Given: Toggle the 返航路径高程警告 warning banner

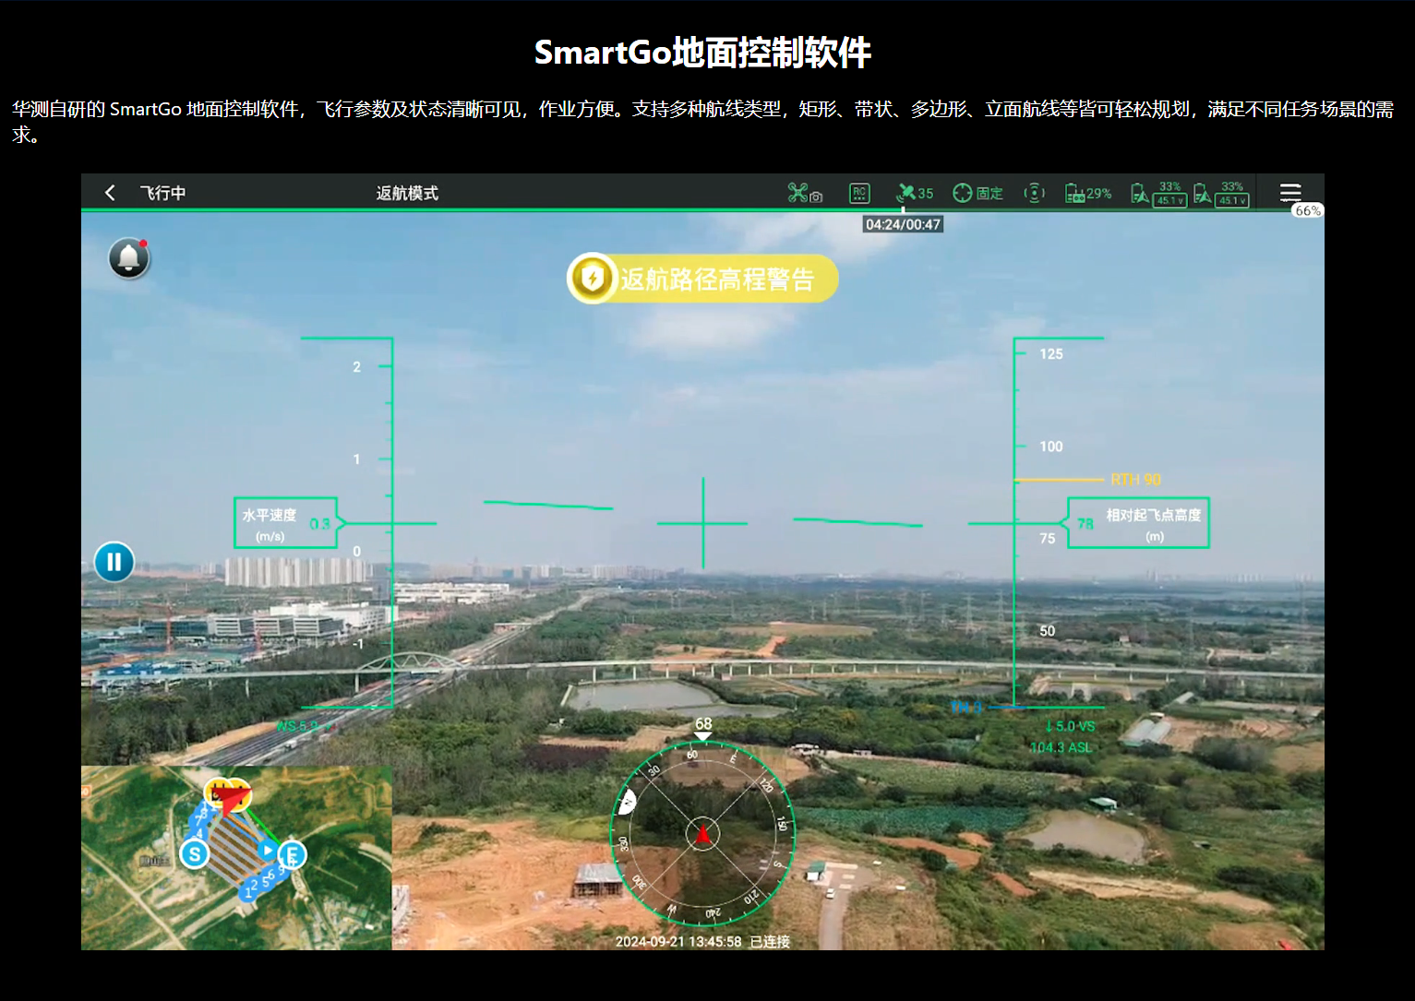Looking at the screenshot, I should tap(703, 279).
